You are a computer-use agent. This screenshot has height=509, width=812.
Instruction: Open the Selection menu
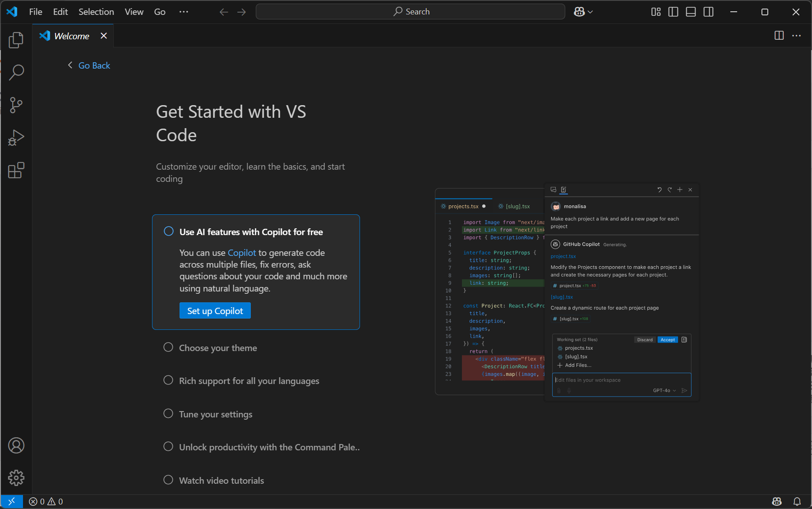click(96, 12)
